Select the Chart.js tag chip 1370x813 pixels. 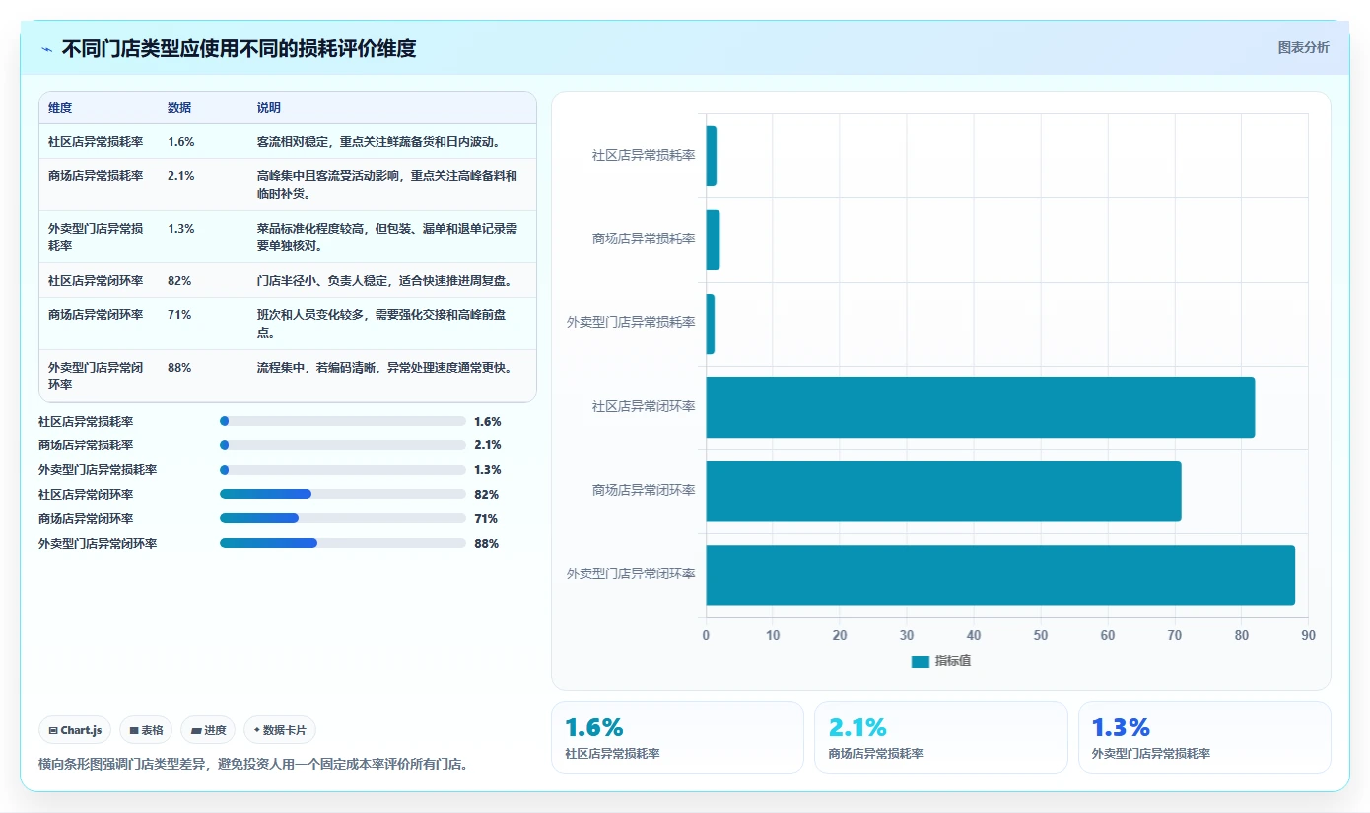pos(75,730)
